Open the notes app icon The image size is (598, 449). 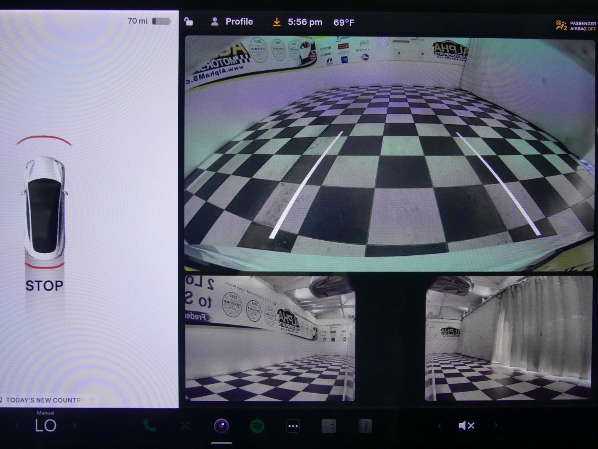point(329,426)
